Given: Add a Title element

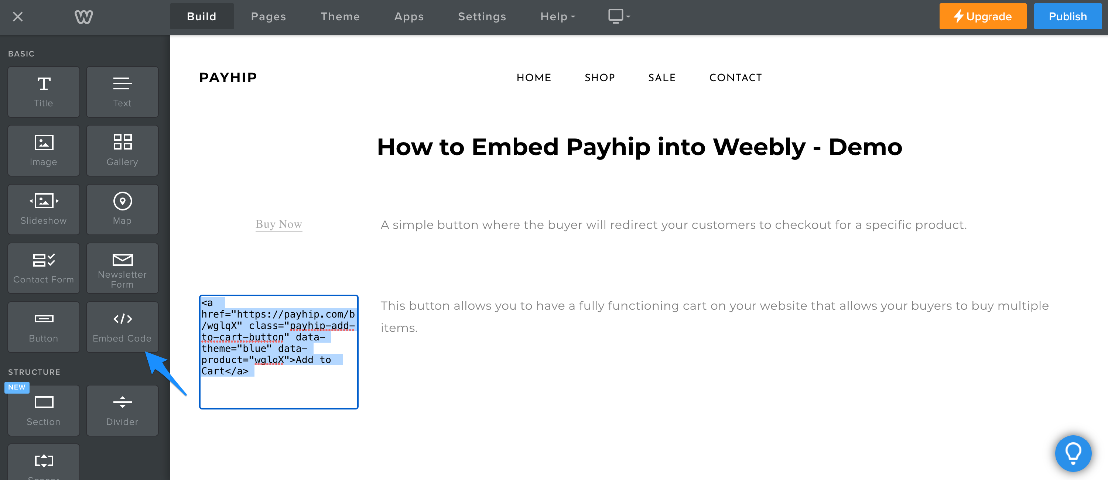Looking at the screenshot, I should [x=44, y=92].
